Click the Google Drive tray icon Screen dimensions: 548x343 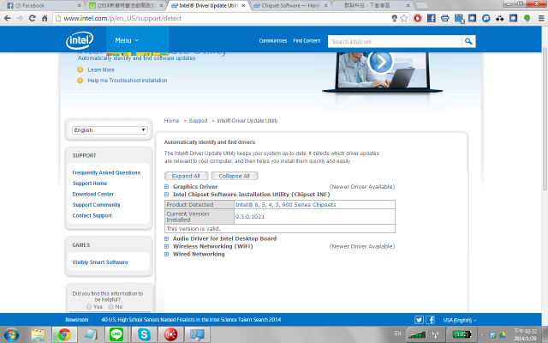point(503,335)
